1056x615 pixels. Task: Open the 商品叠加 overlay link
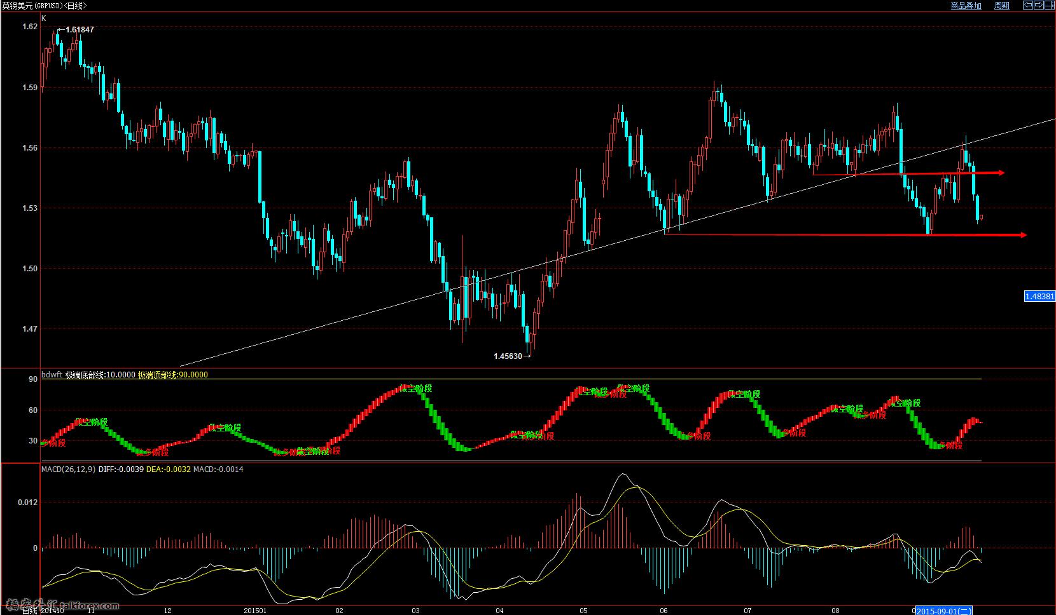coord(966,5)
